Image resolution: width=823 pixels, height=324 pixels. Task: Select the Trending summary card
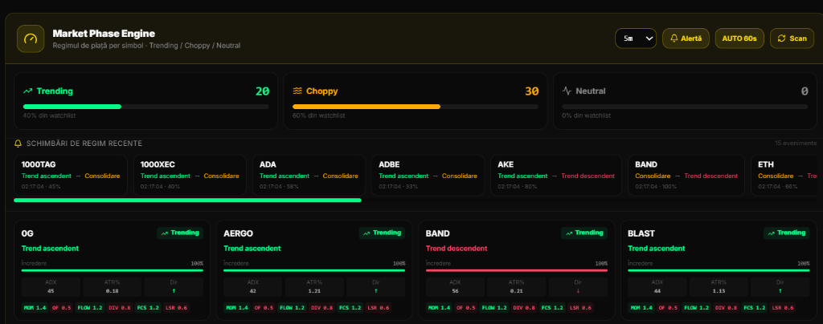tap(145, 101)
